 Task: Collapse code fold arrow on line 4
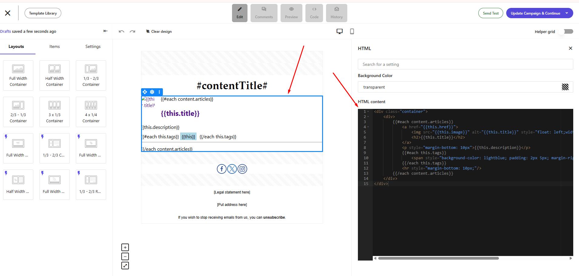[x=368, y=127]
